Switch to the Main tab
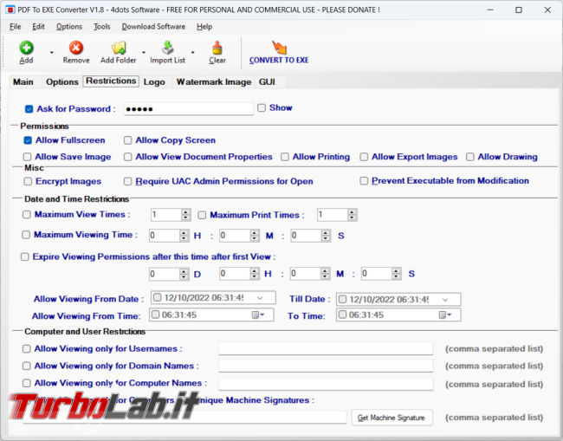563x441 pixels. click(x=23, y=82)
